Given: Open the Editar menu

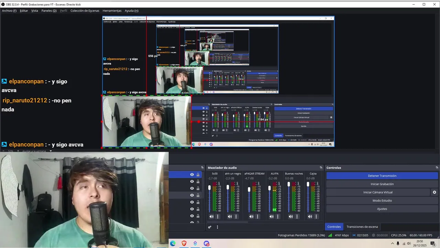Looking at the screenshot, I should 24,11.
